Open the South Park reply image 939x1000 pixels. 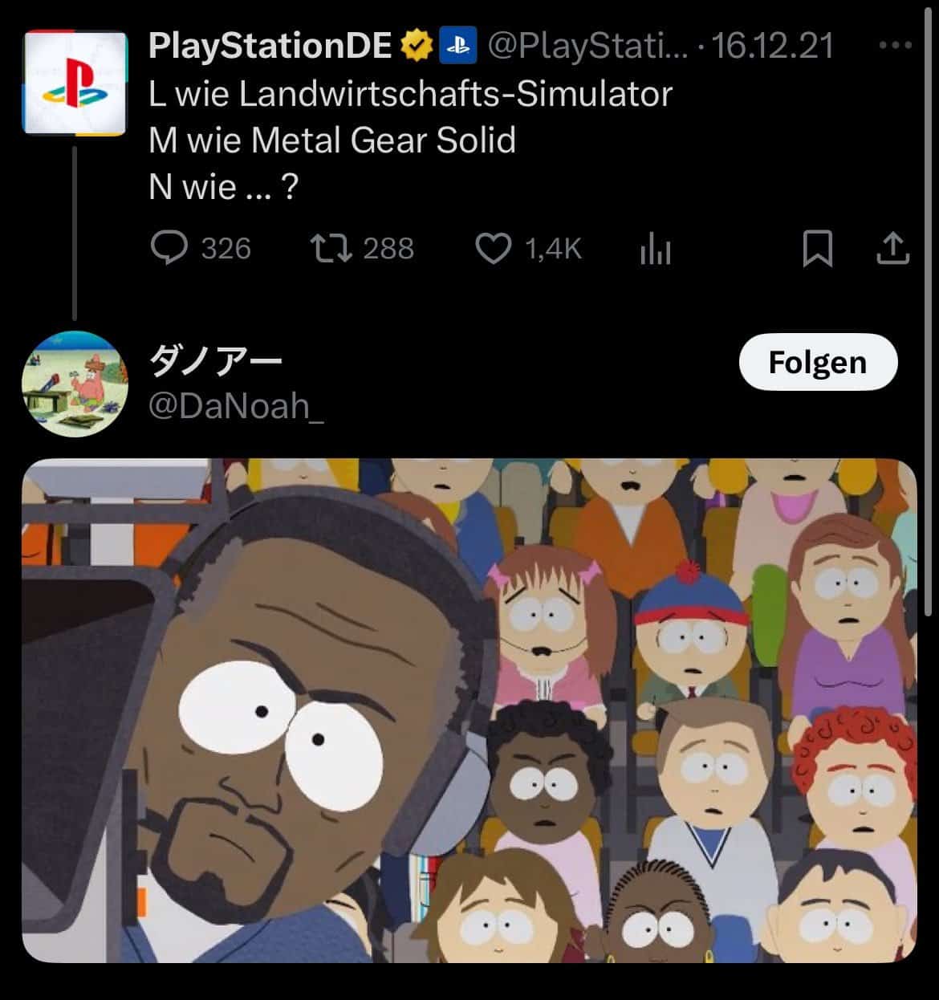(469, 710)
